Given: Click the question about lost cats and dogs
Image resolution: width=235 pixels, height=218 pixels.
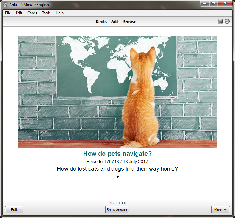Looking at the screenshot, I should pyautogui.click(x=117, y=169).
